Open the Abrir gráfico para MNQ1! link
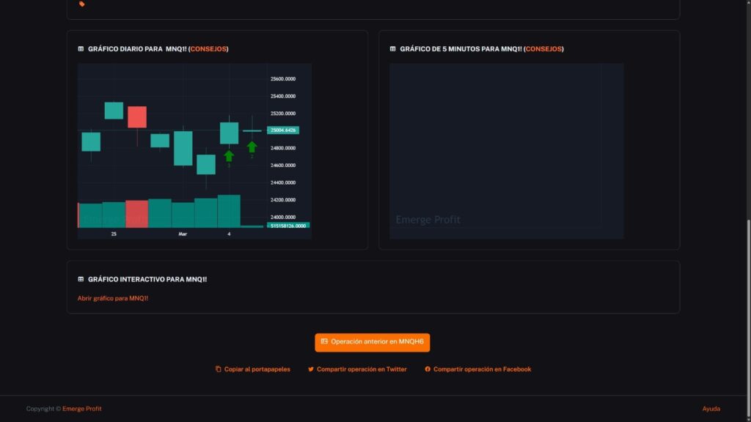751x422 pixels. (x=113, y=298)
